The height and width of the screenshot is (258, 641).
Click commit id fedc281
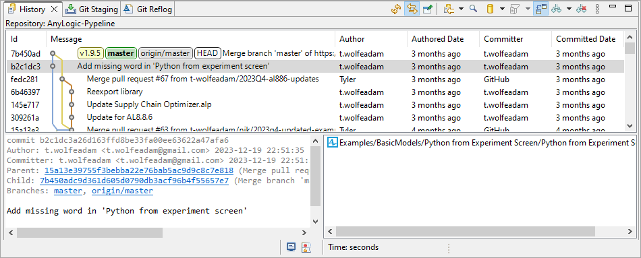[x=24, y=79]
